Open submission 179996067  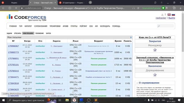pyautogui.click(x=13, y=46)
